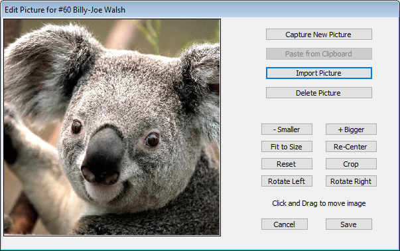
Task: Re-Center the picture
Action: coord(351,147)
